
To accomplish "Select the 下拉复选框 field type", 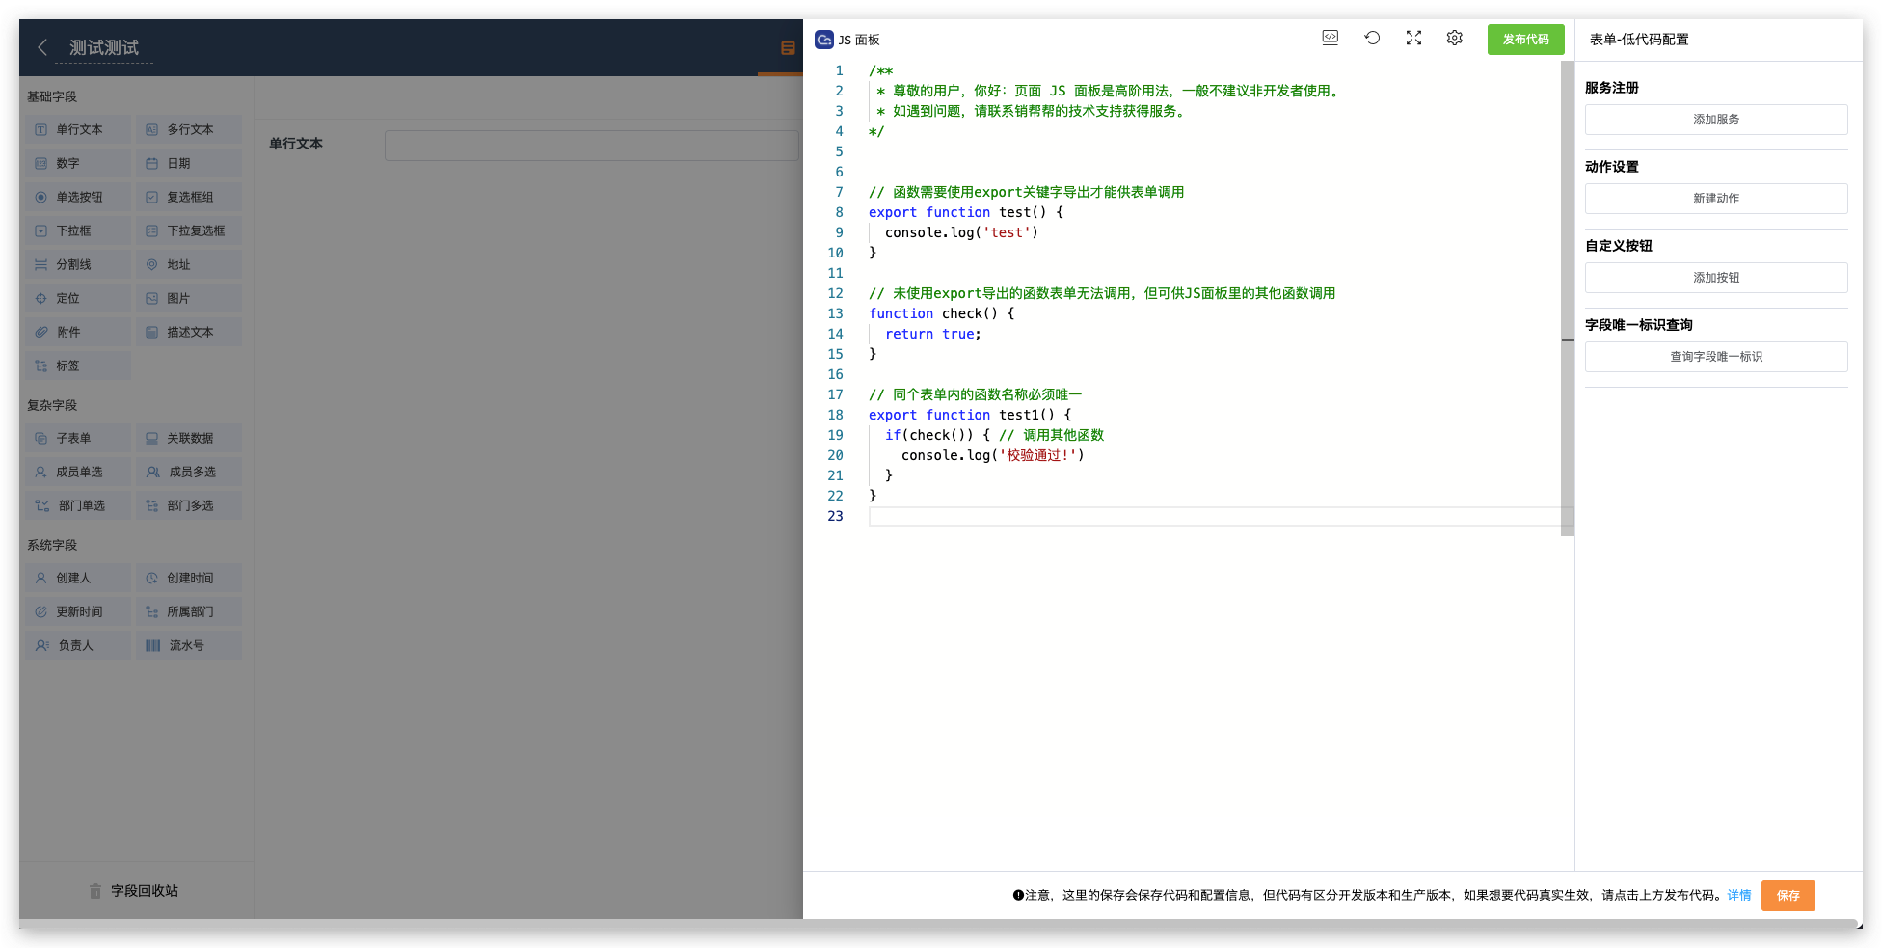I will point(189,231).
